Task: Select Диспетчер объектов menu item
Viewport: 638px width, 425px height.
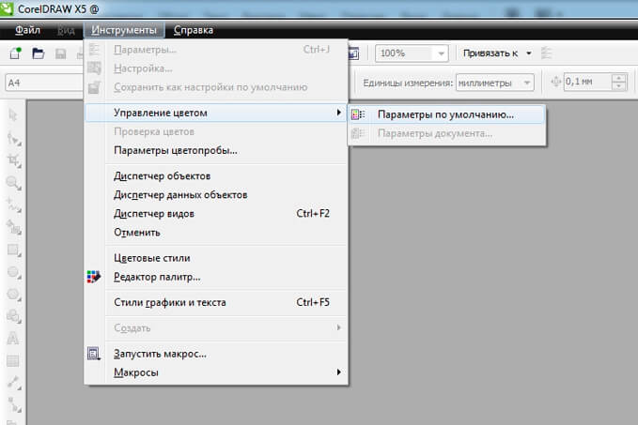Action: click(162, 175)
